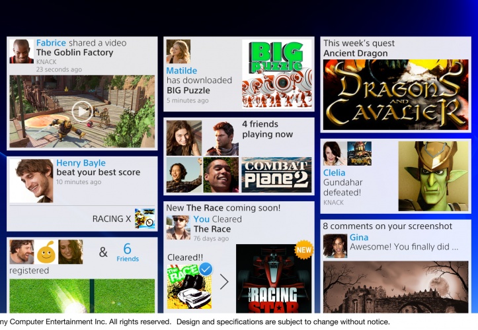
Task: Click the You avatar in The Race card
Action: [x=178, y=228]
